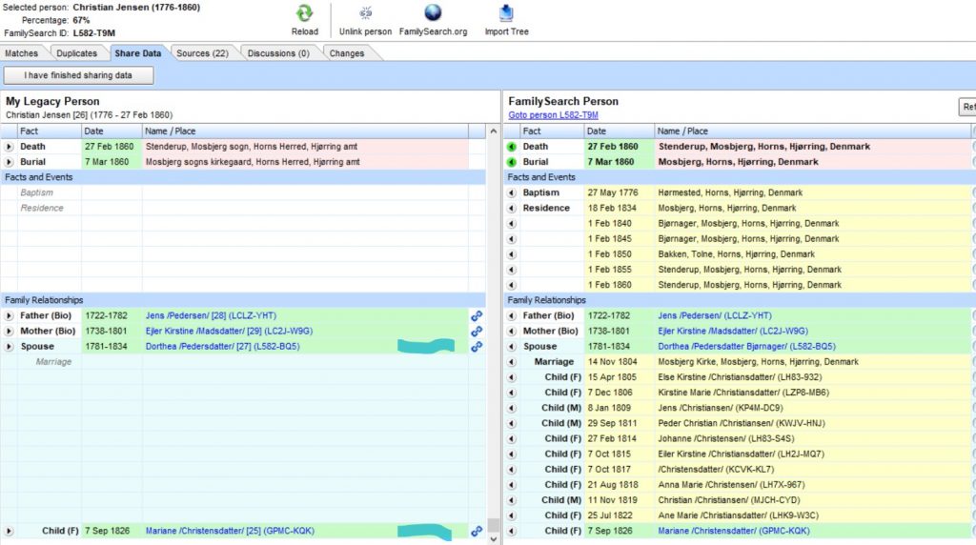This screenshot has width=976, height=545.
Task: Click link icon on Spouse row
Action: [x=477, y=347]
